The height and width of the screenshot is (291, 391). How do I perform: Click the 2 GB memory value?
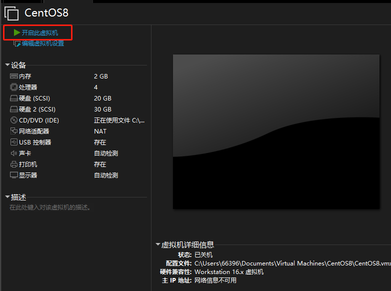coord(101,76)
